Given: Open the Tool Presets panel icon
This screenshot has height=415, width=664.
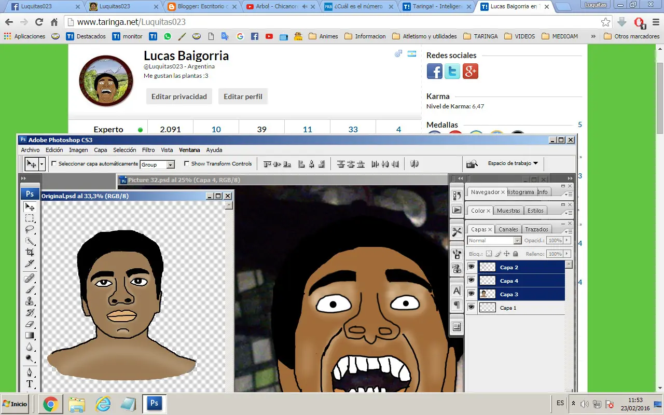Looking at the screenshot, I should coord(457,232).
